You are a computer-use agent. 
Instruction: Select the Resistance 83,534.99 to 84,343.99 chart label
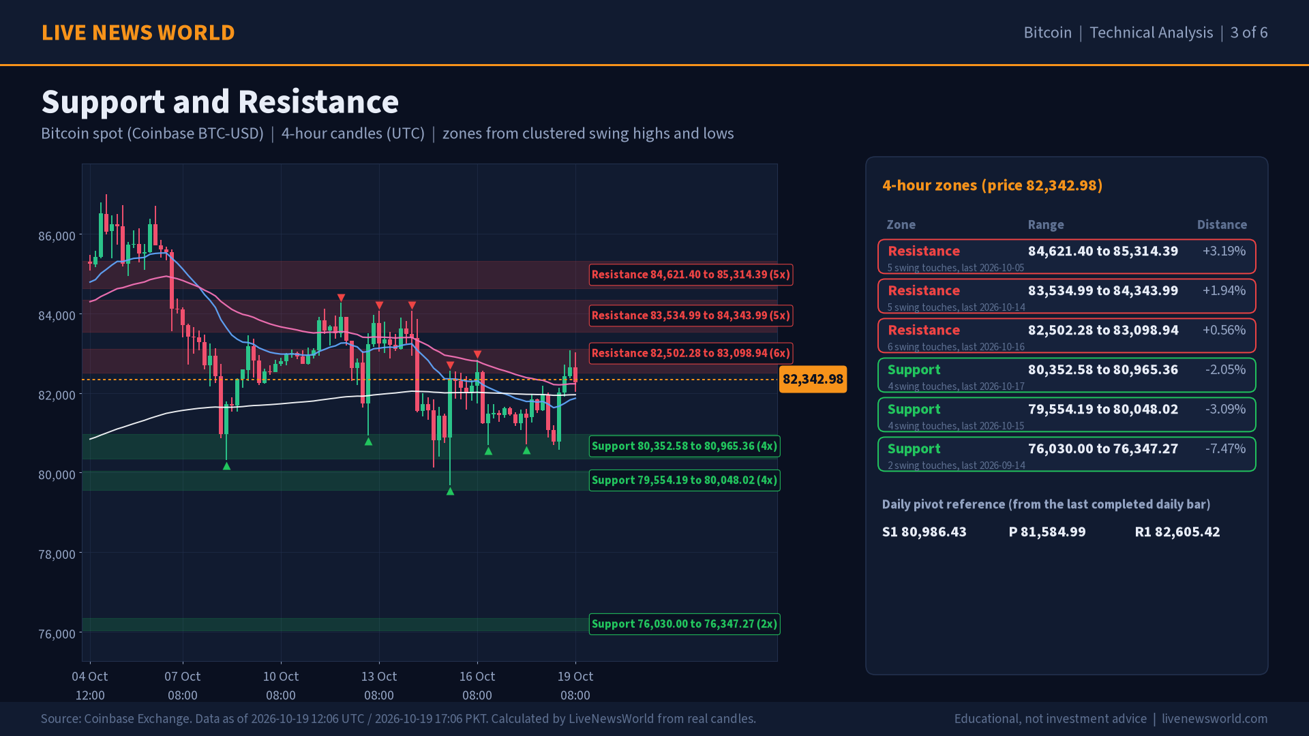pos(691,316)
